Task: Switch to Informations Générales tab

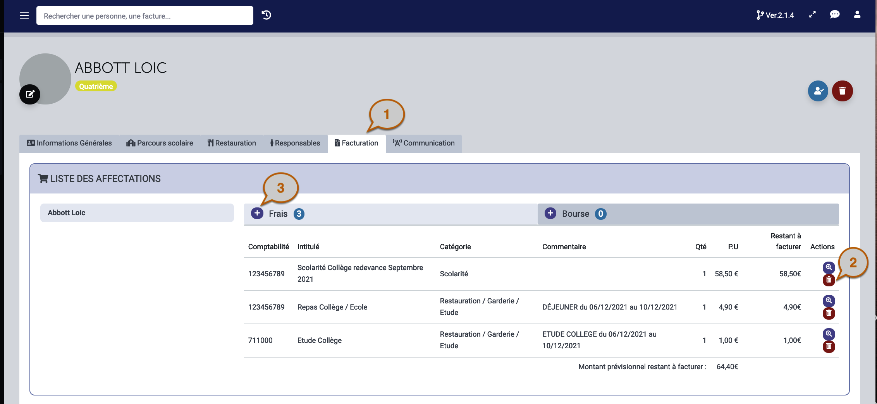Action: click(x=69, y=143)
